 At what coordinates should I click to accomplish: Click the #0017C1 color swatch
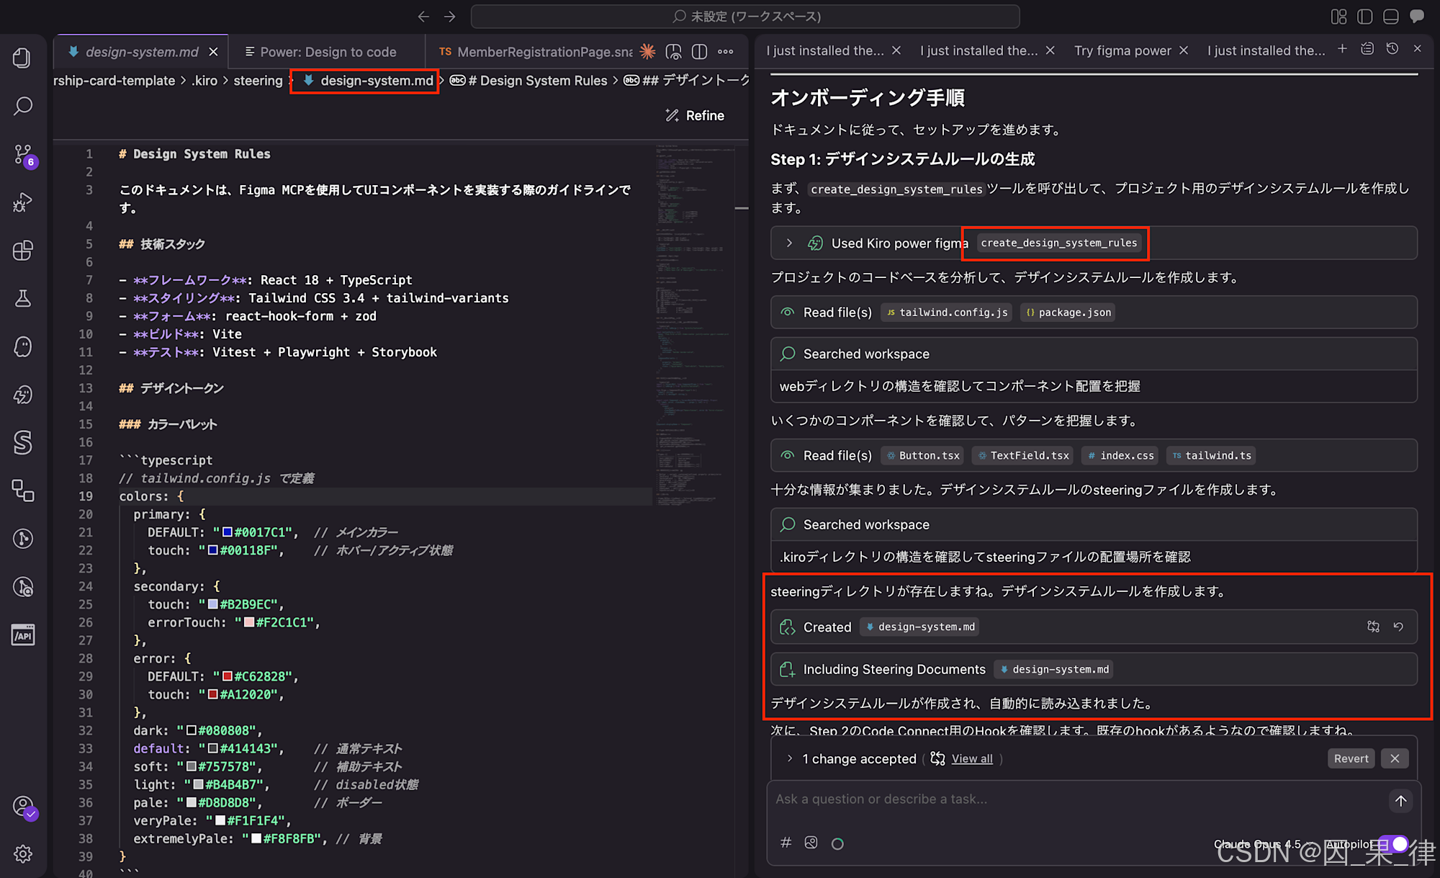pos(227,532)
